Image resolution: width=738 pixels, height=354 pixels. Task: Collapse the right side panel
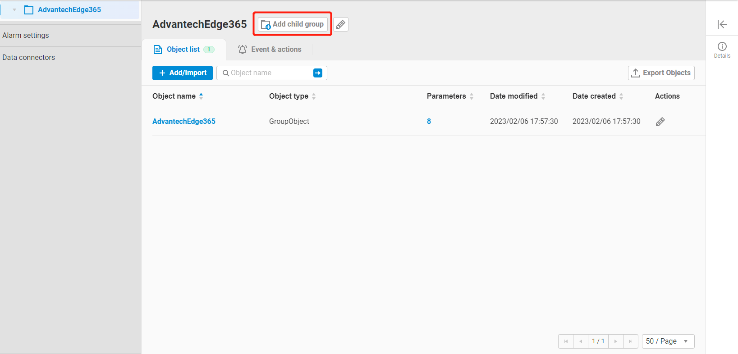(722, 24)
